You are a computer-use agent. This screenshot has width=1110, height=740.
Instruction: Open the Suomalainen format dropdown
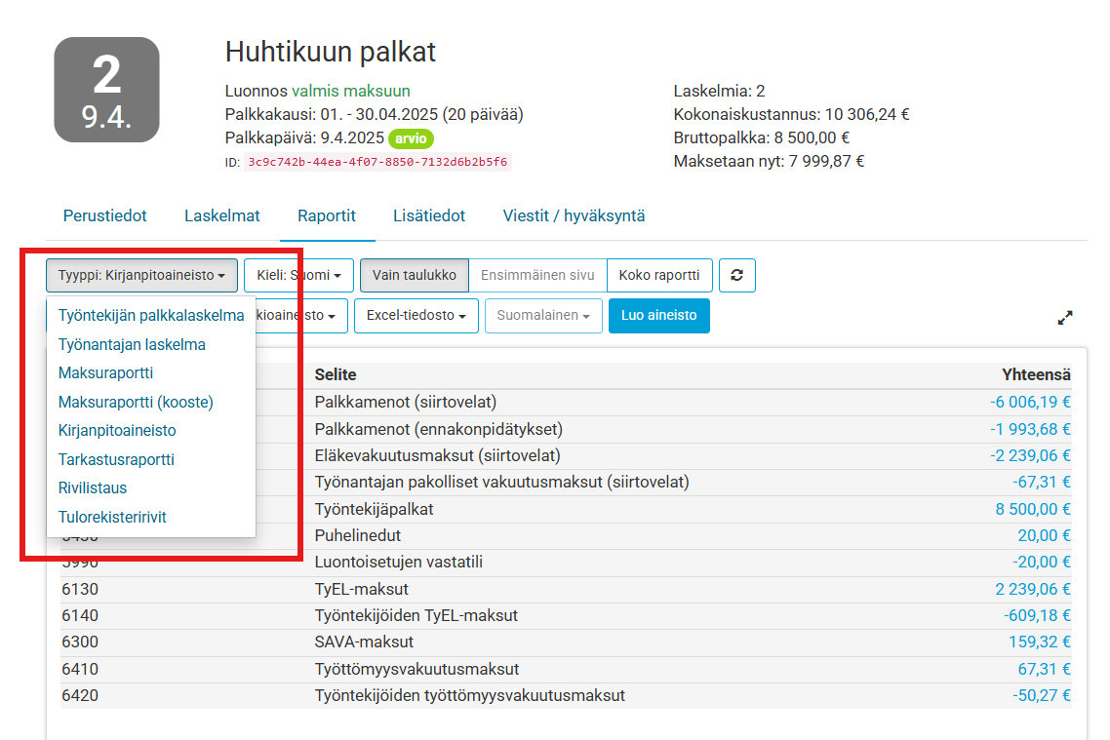point(543,316)
